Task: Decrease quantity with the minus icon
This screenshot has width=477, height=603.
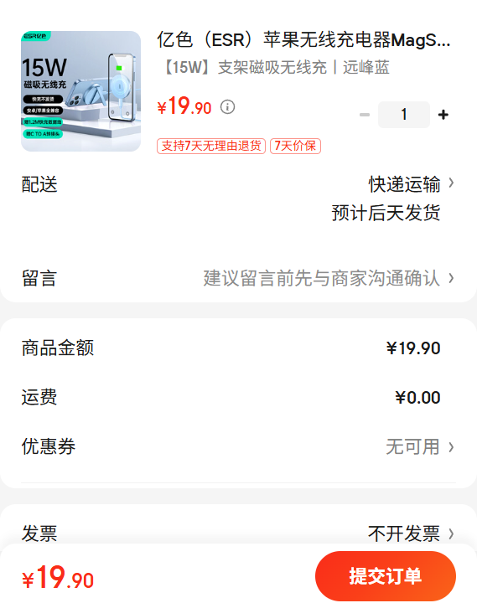Action: coord(364,115)
